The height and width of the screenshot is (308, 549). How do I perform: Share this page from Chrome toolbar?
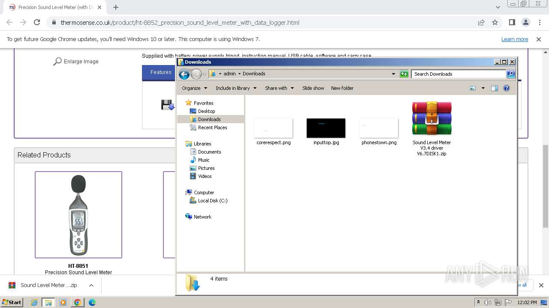[481, 22]
